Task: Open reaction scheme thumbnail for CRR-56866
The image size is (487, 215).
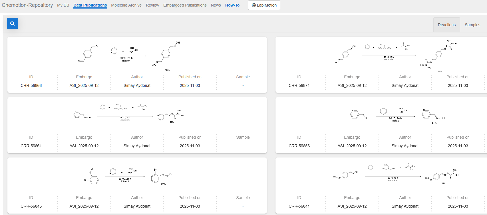Action: (x=129, y=55)
